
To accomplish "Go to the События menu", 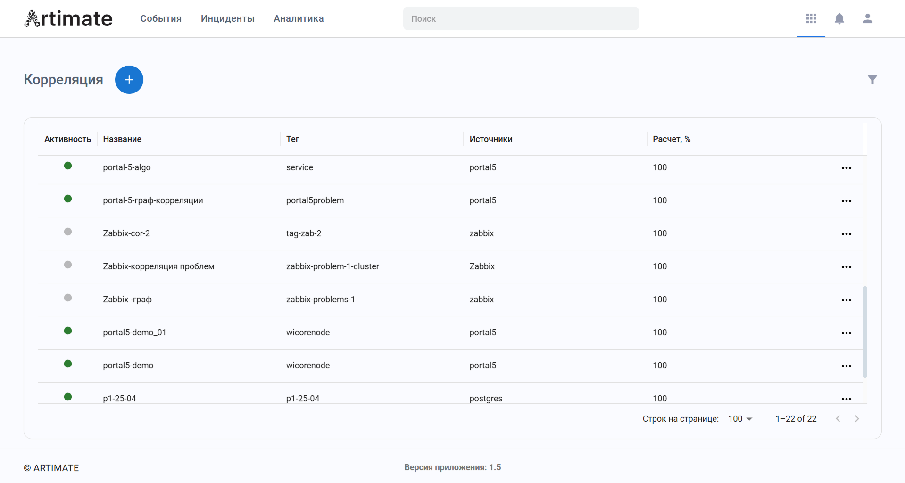I will click(161, 18).
